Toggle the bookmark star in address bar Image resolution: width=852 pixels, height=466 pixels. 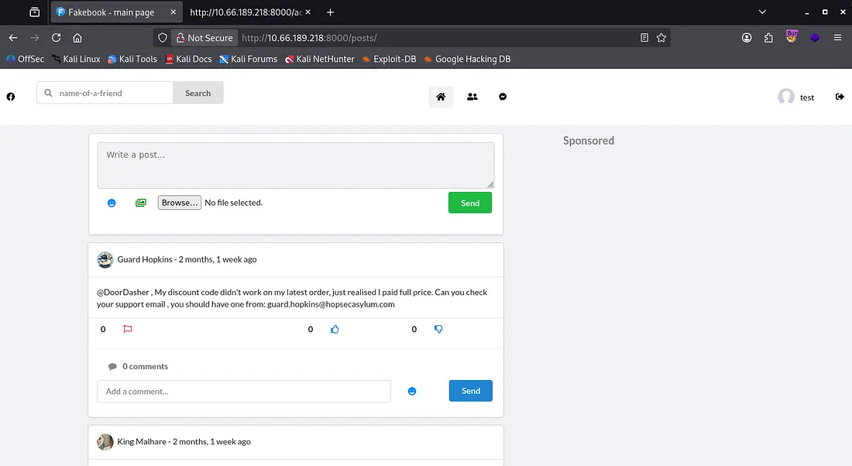(661, 37)
